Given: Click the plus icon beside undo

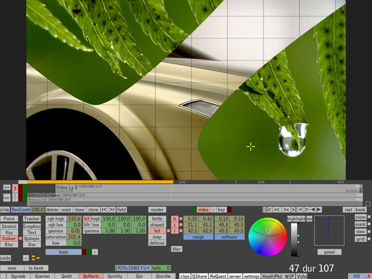Looking at the screenshot, I should tap(26, 258).
